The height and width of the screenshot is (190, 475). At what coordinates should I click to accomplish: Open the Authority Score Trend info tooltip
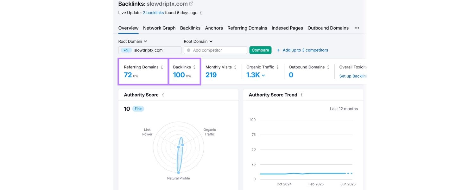click(301, 94)
